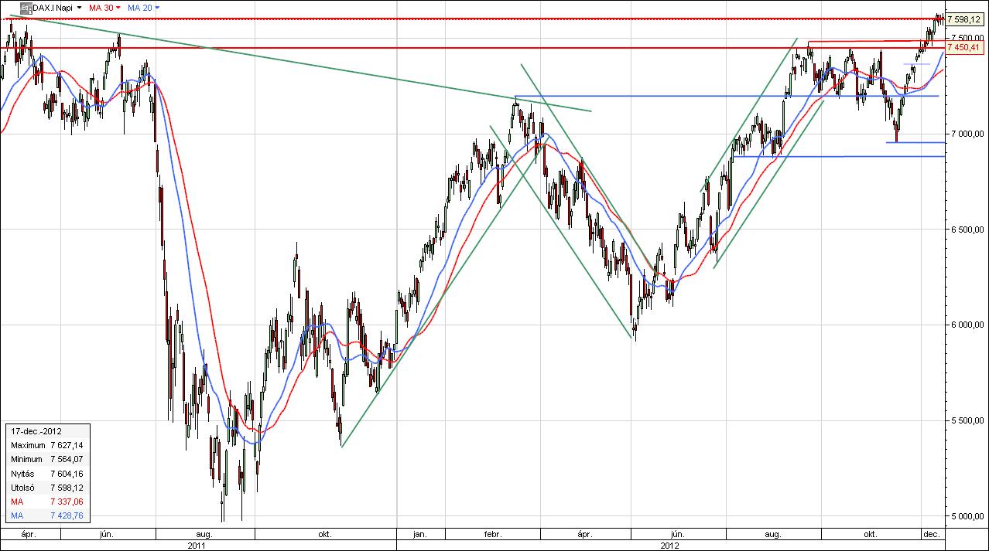Viewport: 989px width, 551px height.
Task: Click the 7 000,00 price axis label
Action: (x=967, y=134)
